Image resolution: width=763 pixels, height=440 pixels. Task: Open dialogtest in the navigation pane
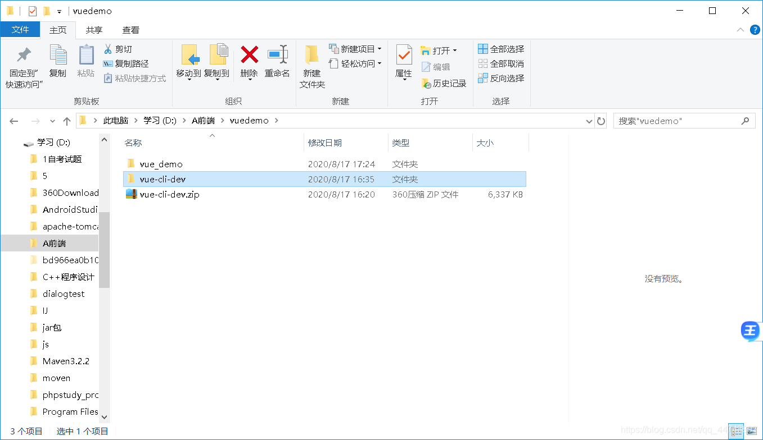pyautogui.click(x=64, y=294)
